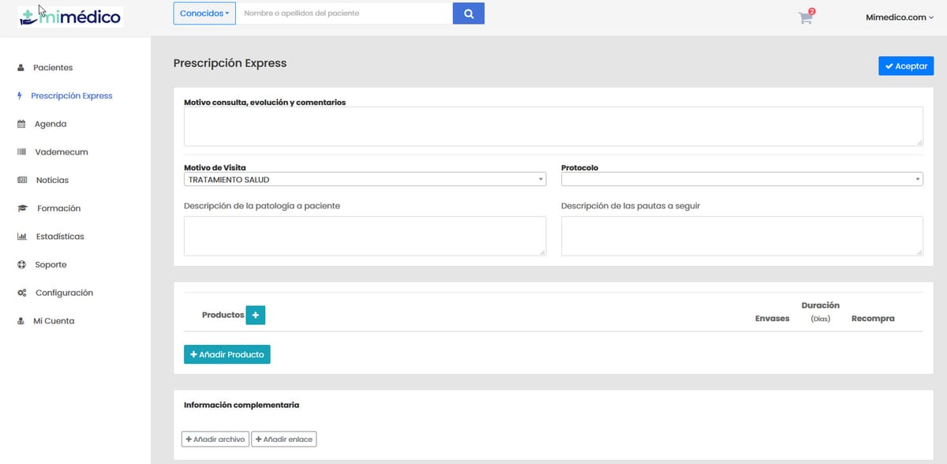
Task: Click Añadir archivo button
Action: [x=215, y=439]
